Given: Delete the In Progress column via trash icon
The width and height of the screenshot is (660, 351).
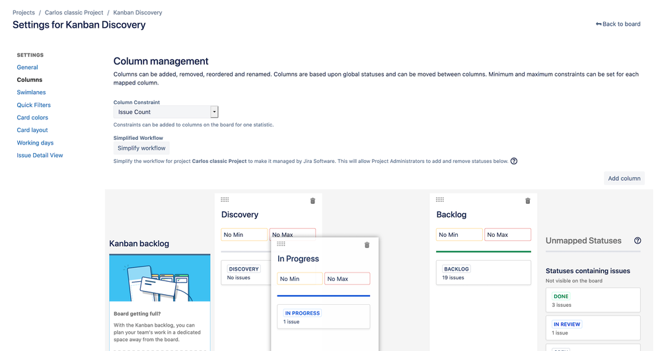Looking at the screenshot, I should [367, 245].
